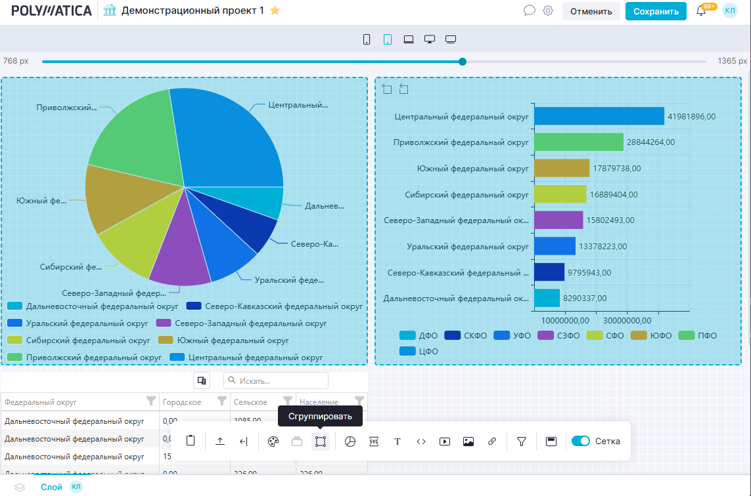
Task: Click the Отменить button
Action: (591, 11)
